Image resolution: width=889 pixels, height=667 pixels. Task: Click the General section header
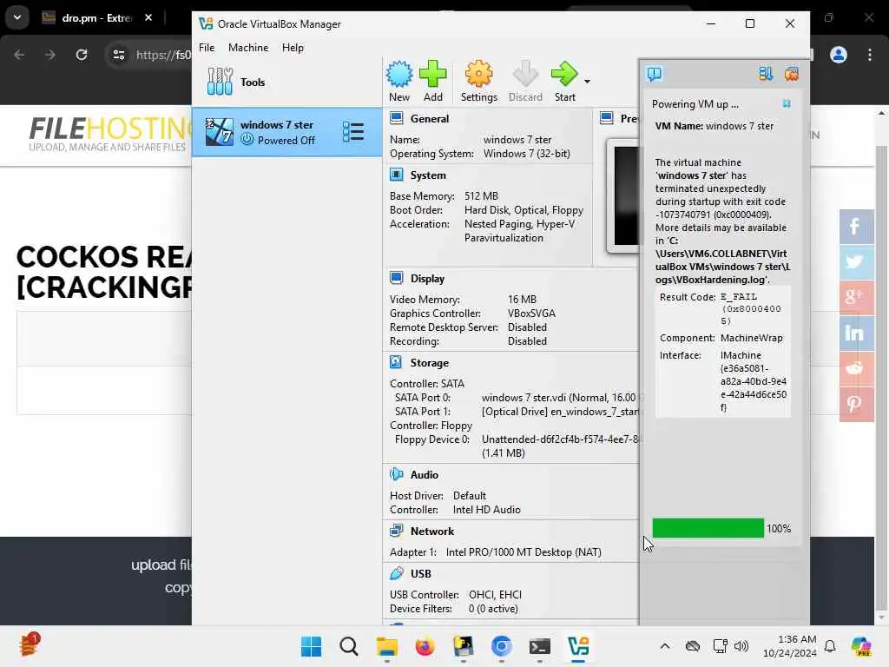429,118
